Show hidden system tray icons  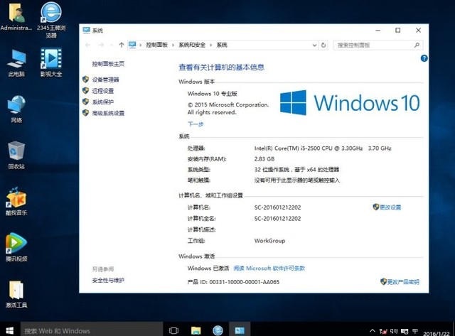[x=373, y=330]
